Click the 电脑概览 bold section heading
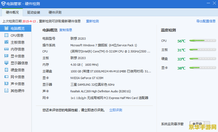 50,30
